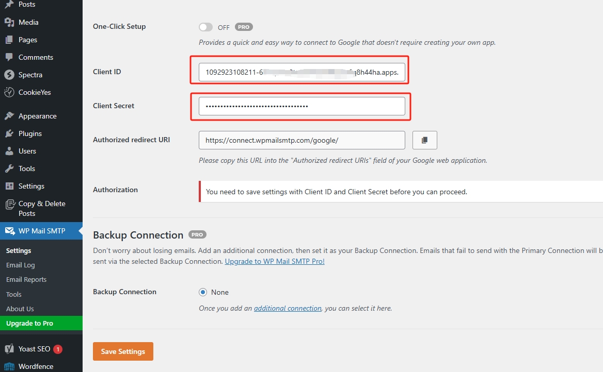
Task: Click the 'Client Secret' field label
Action: [x=114, y=106]
